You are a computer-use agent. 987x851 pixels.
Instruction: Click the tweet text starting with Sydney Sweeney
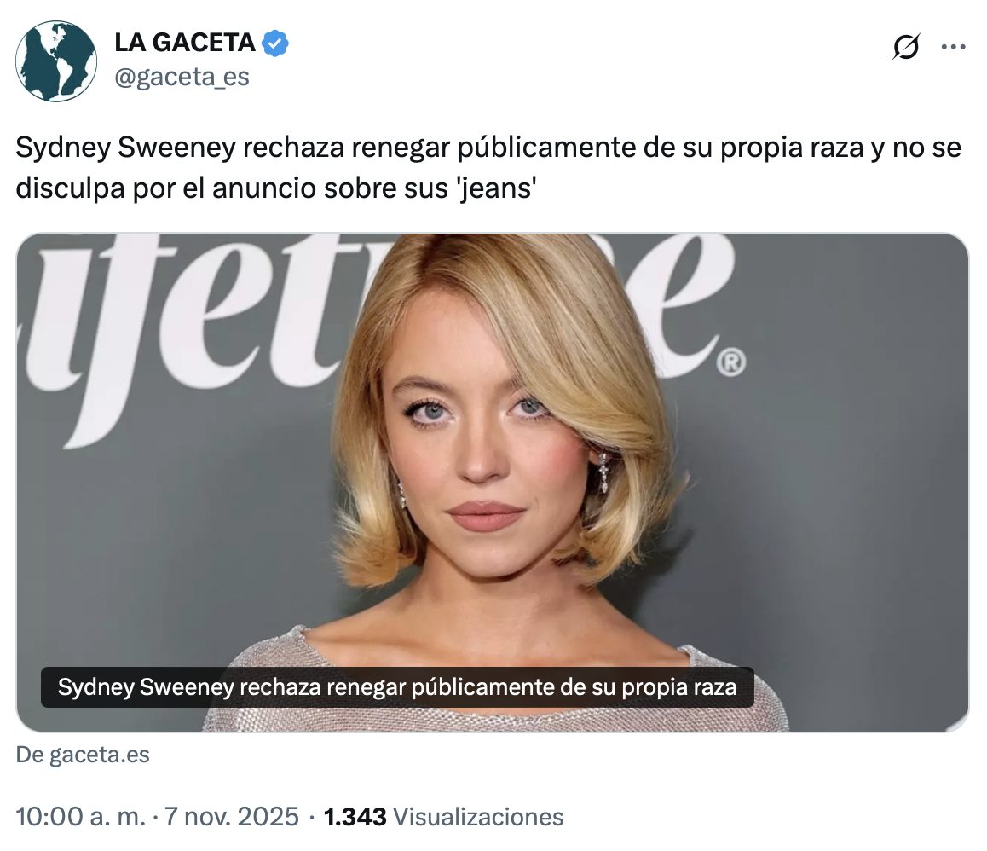point(488,167)
